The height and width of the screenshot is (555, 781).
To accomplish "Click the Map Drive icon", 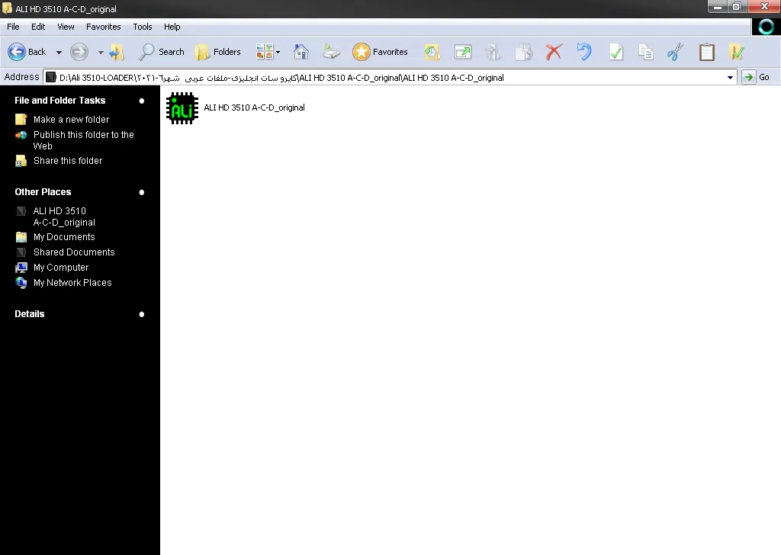I will [x=331, y=52].
